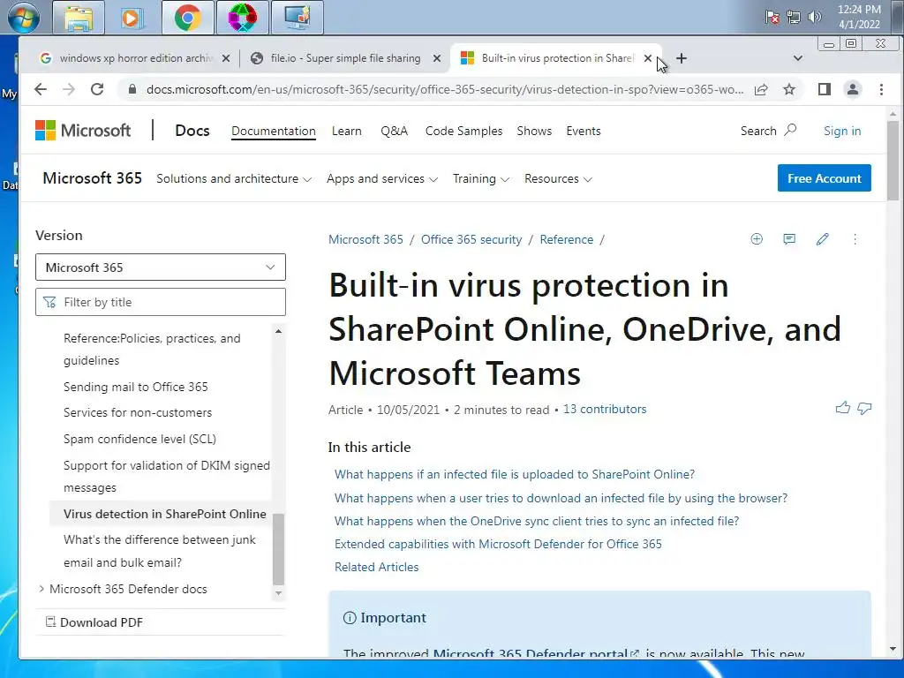Open Chrome three-dot menu
Image resolution: width=904 pixels, height=678 pixels.
tap(881, 89)
